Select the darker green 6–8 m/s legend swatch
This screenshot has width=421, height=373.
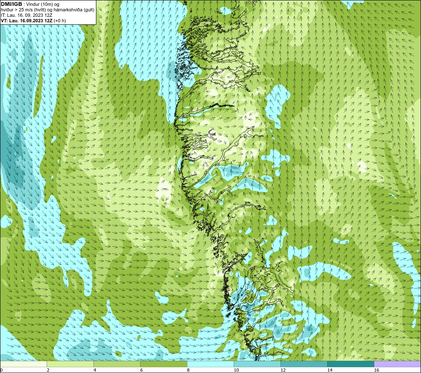click(x=163, y=364)
